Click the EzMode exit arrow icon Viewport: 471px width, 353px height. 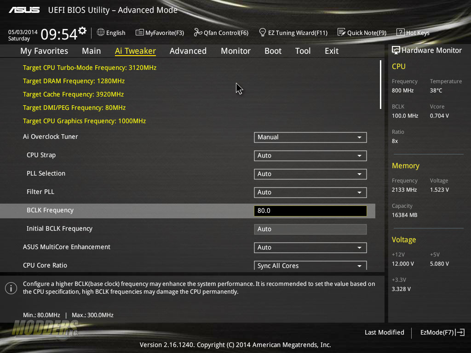(x=460, y=332)
